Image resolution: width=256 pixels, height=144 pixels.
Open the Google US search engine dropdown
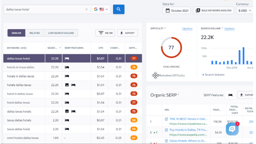coord(101,10)
